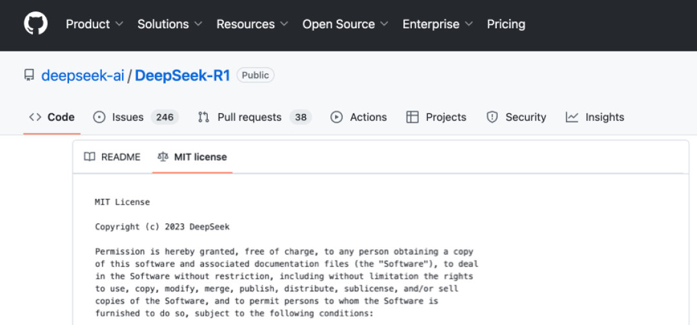
Task: Click the repository book icon beside deepseek-ai
Action: pyautogui.click(x=29, y=75)
